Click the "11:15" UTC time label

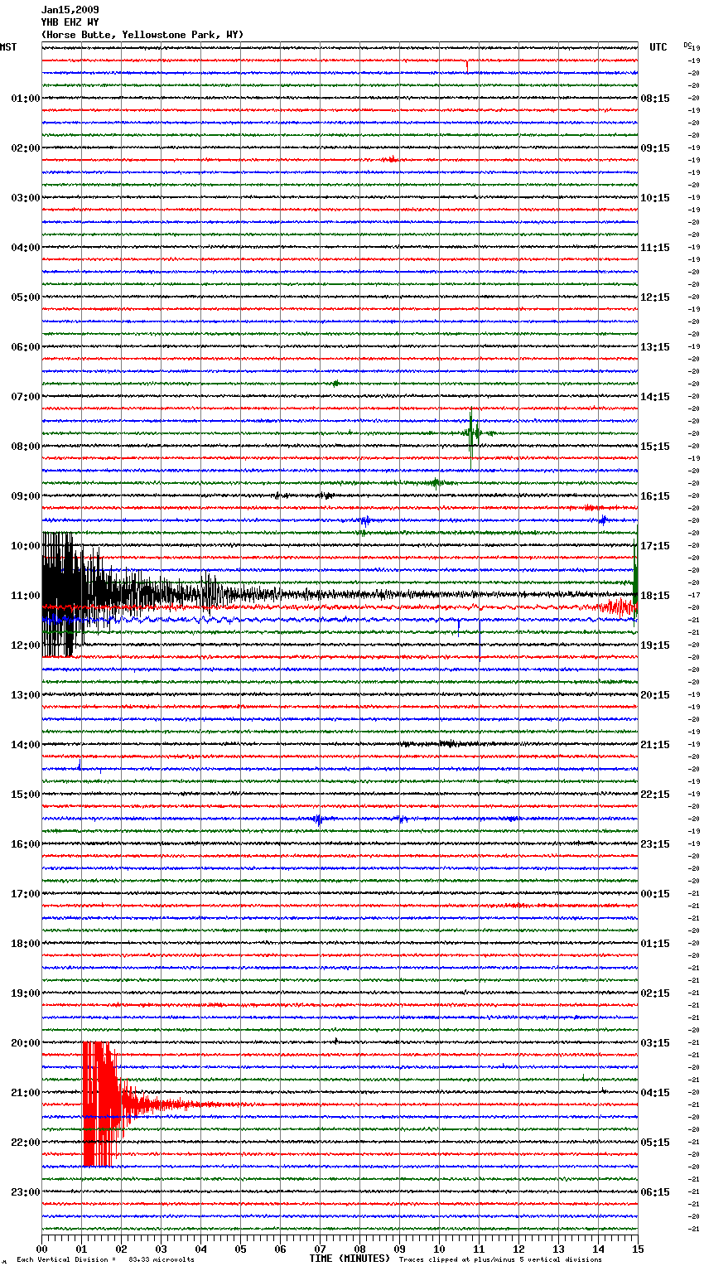point(655,248)
